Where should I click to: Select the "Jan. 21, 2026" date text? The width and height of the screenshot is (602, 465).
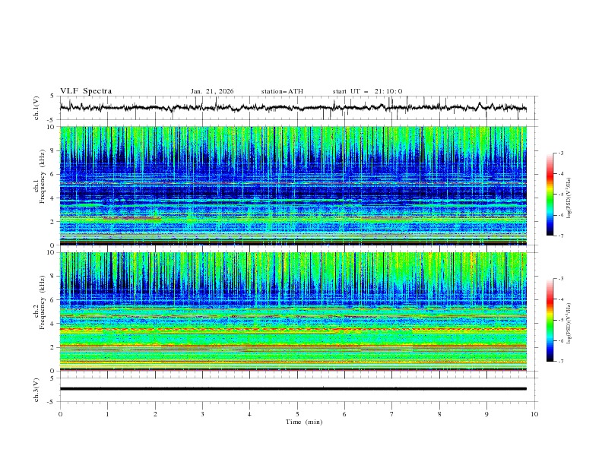click(x=212, y=91)
